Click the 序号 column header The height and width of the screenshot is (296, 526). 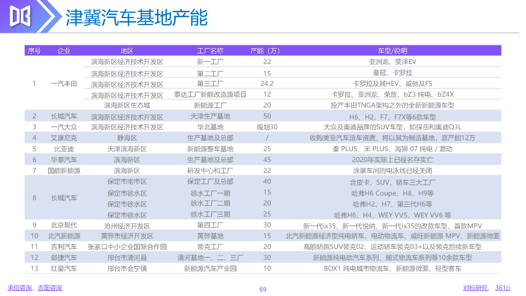point(34,51)
